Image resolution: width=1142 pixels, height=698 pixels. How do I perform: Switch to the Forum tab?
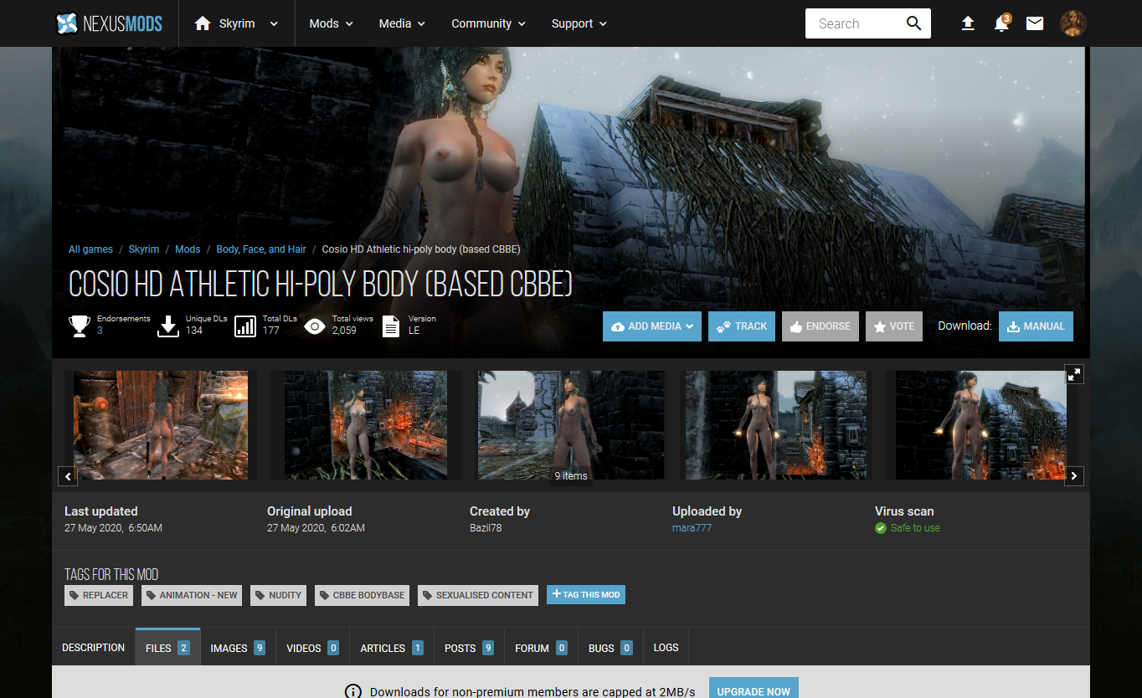pos(541,648)
